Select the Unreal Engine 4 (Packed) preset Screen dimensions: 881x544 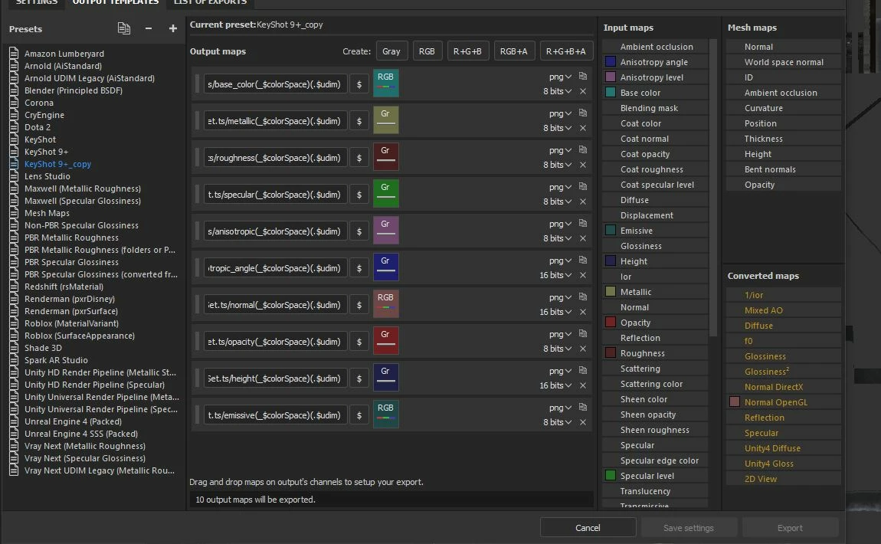73,421
